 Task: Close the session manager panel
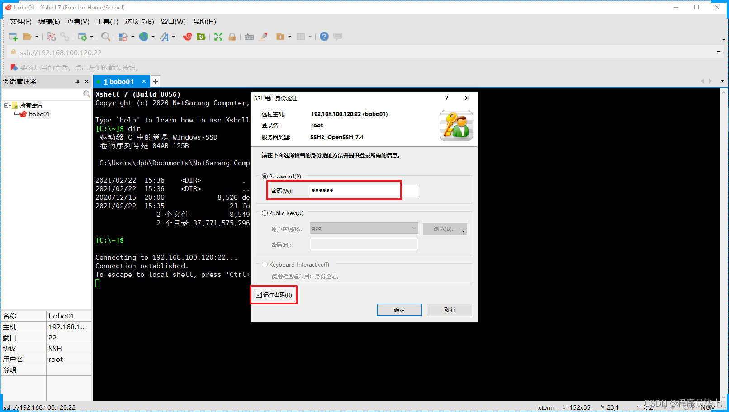[86, 82]
